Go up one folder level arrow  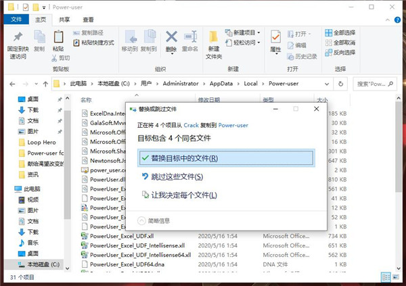coord(45,84)
